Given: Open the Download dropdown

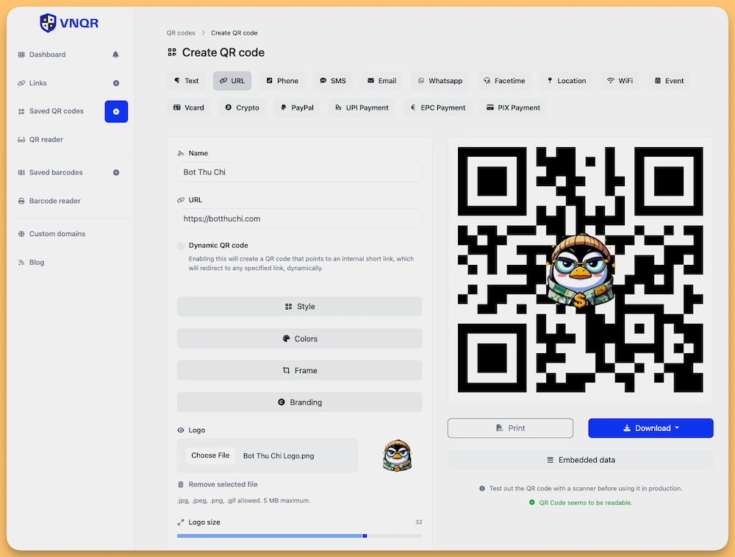Looking at the screenshot, I should point(650,428).
